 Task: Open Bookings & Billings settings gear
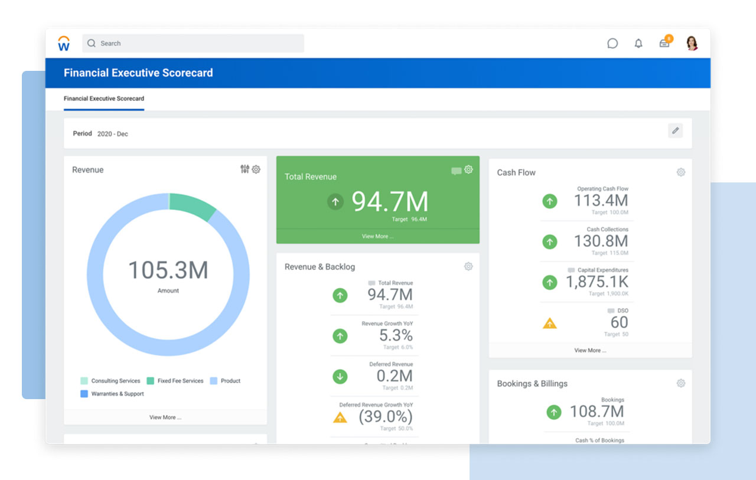pyautogui.click(x=680, y=383)
